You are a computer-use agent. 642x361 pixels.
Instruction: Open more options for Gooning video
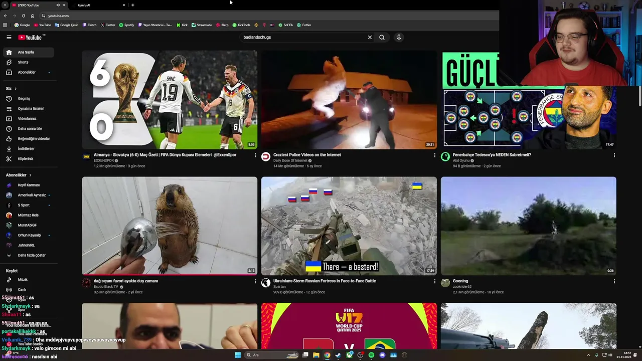click(614, 282)
